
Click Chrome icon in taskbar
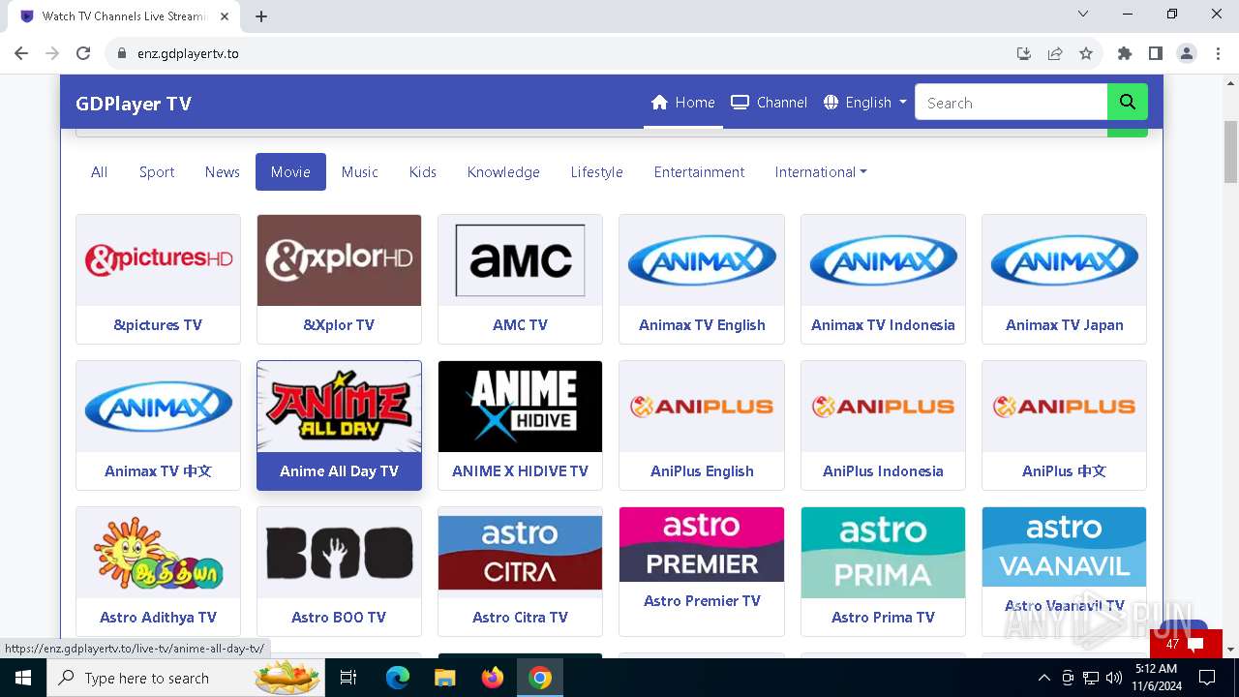(540, 678)
